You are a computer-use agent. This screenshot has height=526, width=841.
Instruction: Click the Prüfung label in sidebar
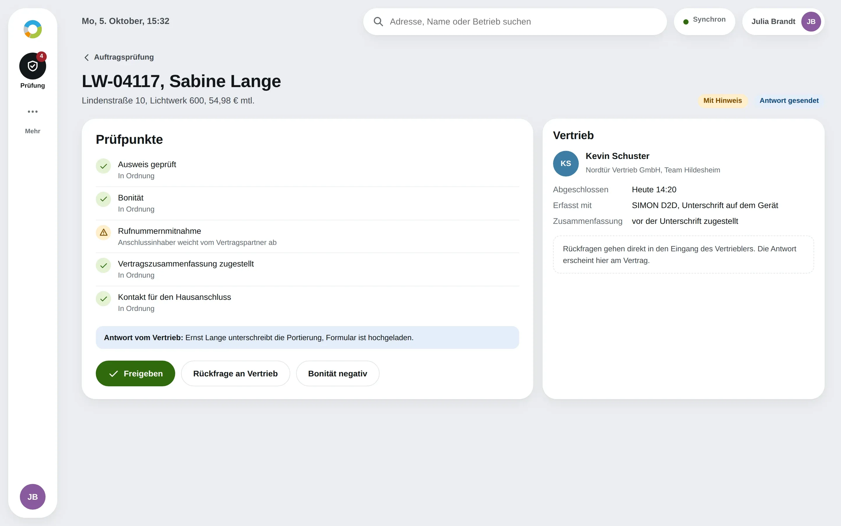point(33,86)
